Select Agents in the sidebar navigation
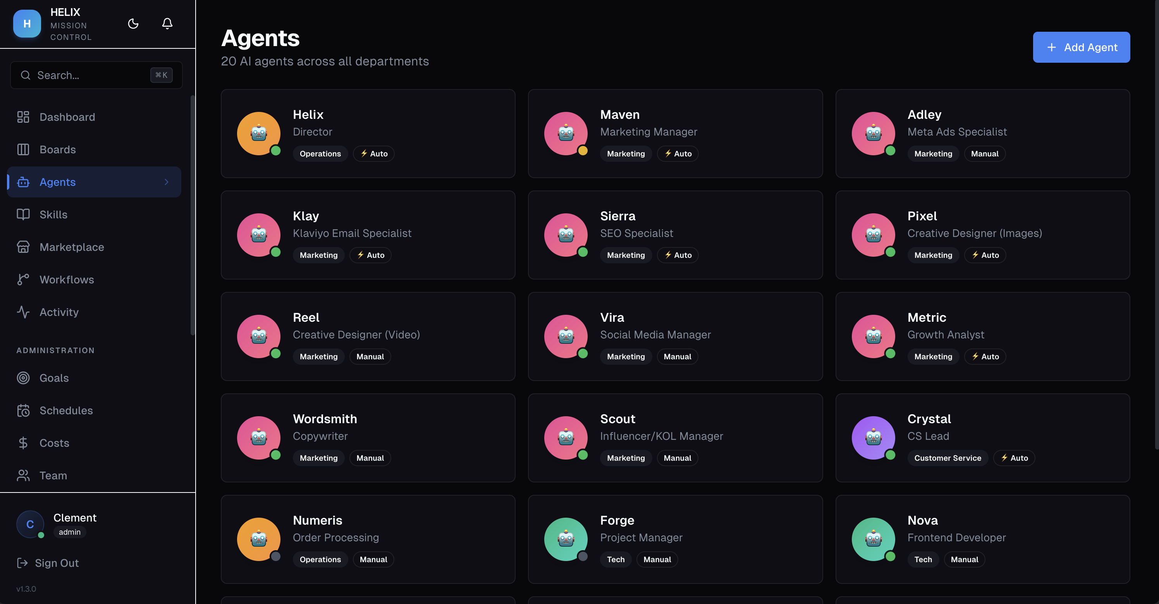This screenshot has width=1159, height=604. pos(58,182)
